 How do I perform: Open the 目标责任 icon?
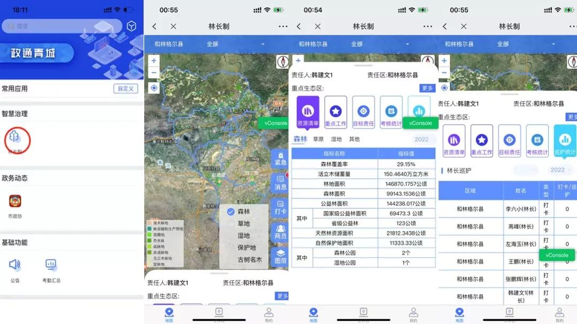coord(363,111)
